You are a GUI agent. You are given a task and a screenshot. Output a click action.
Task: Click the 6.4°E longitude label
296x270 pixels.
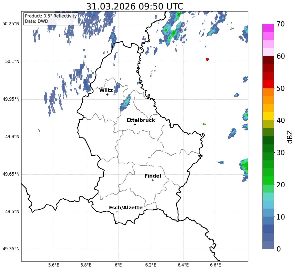183,265
